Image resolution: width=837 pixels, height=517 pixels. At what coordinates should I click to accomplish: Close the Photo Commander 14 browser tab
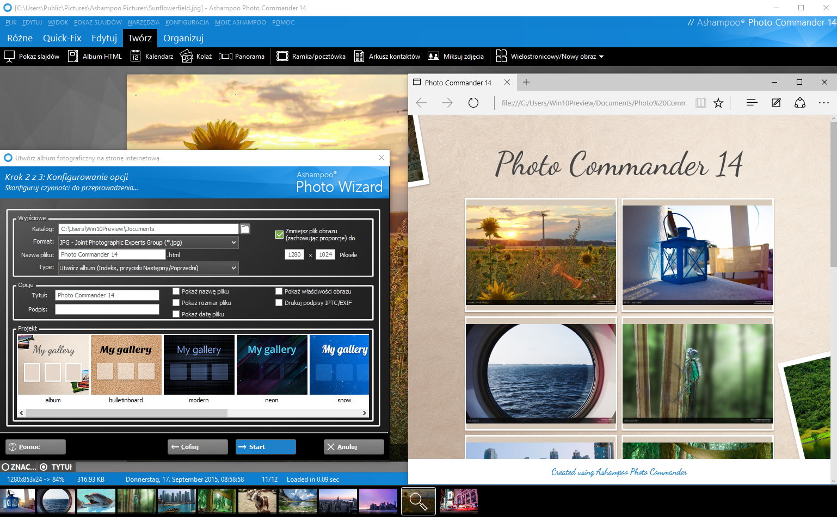point(507,82)
